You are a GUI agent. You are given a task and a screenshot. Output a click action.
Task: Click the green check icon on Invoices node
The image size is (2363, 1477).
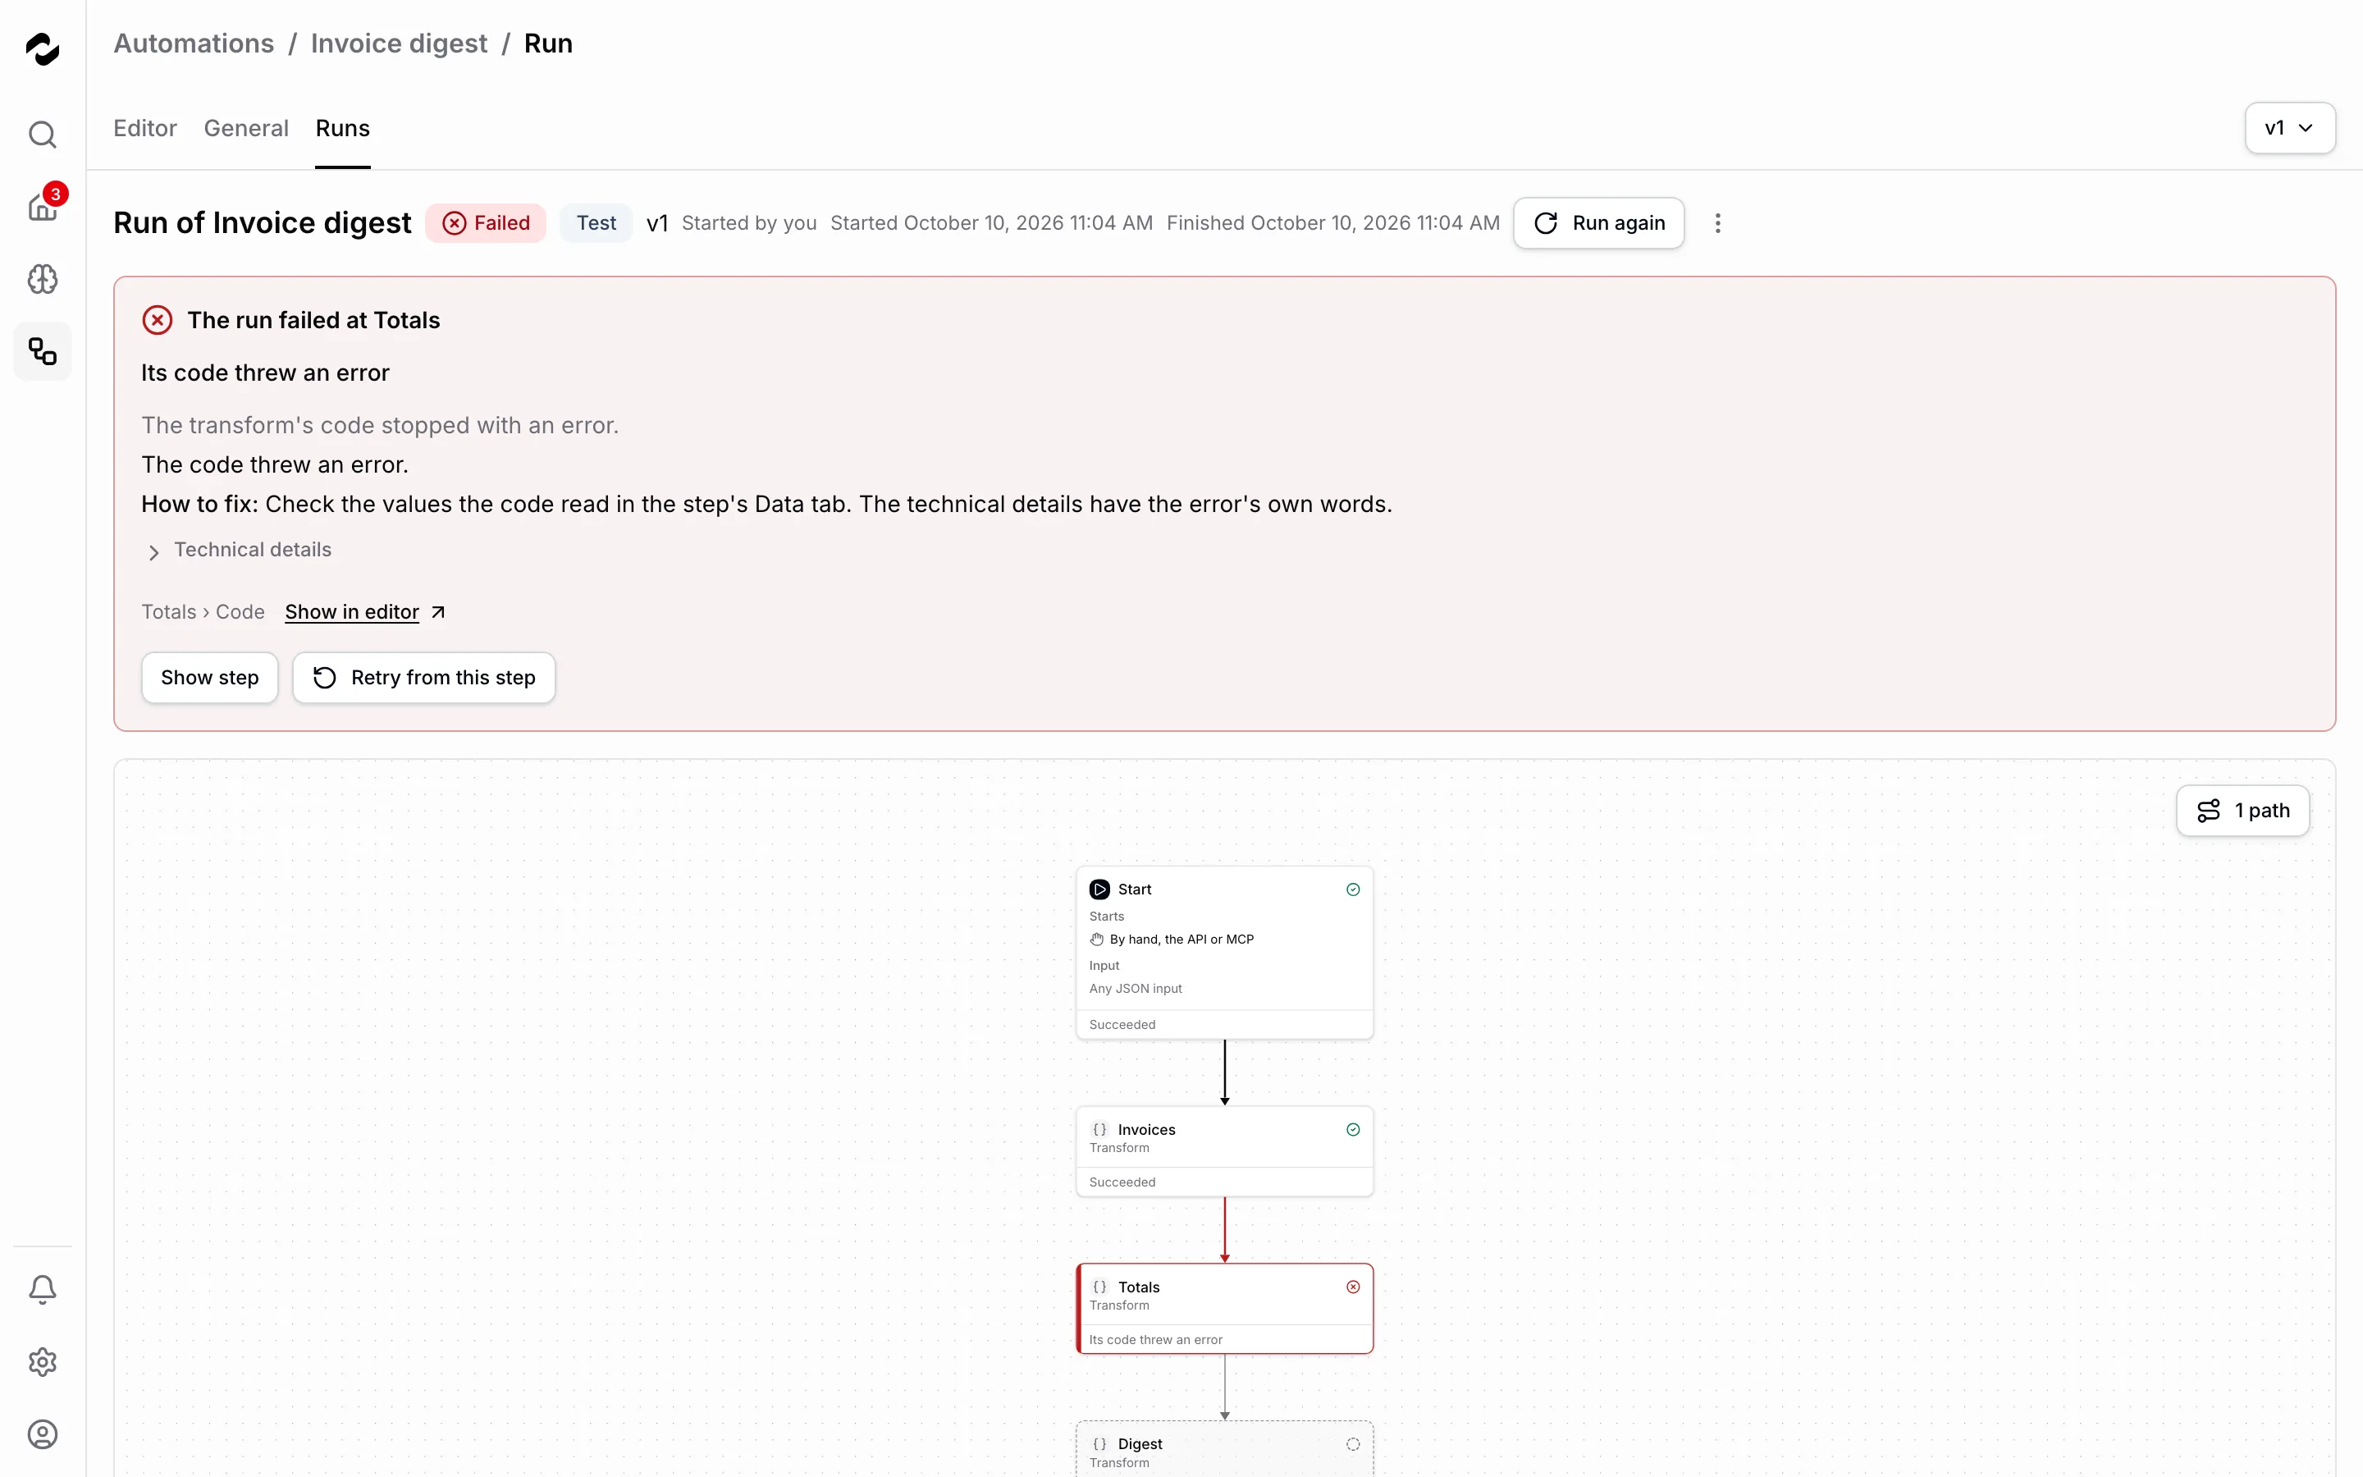tap(1352, 1129)
